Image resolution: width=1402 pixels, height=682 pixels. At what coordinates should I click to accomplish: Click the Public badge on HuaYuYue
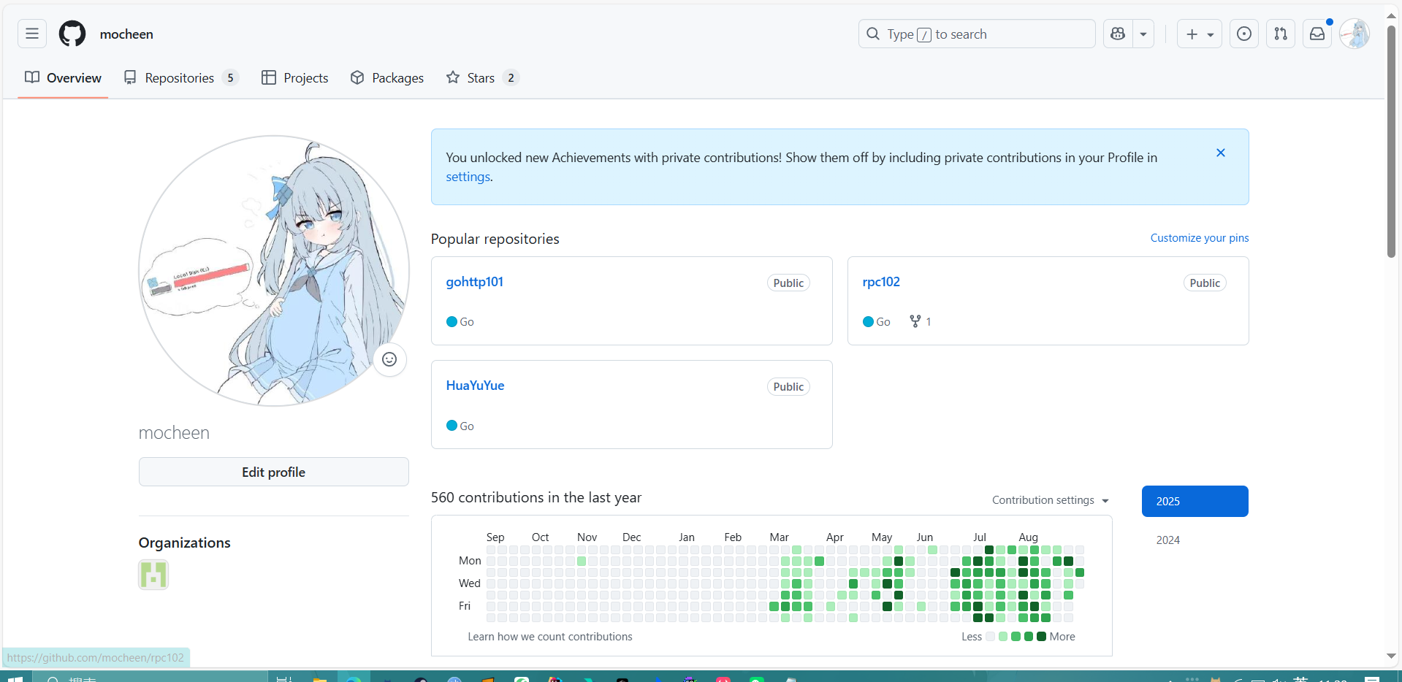click(788, 387)
